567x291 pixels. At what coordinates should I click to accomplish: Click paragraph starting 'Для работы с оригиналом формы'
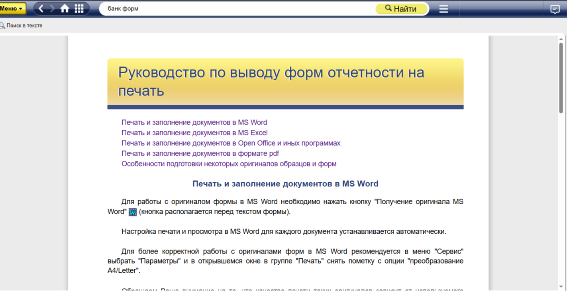285,207
